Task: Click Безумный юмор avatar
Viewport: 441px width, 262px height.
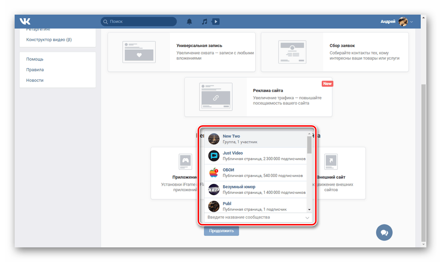Action: (214, 189)
